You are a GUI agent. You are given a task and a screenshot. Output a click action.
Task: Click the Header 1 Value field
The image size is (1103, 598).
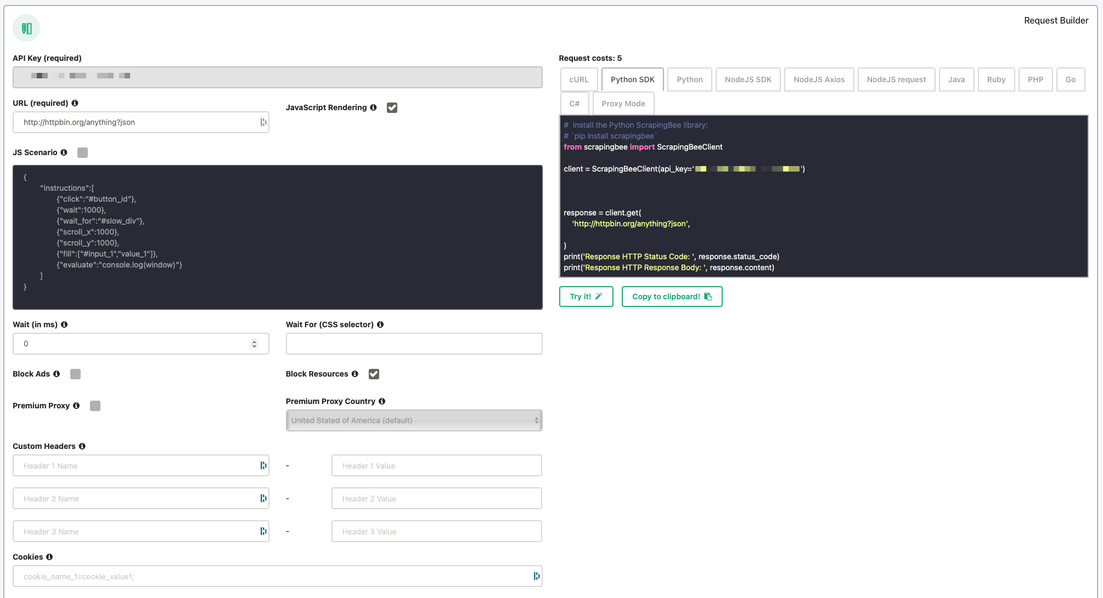click(x=437, y=465)
